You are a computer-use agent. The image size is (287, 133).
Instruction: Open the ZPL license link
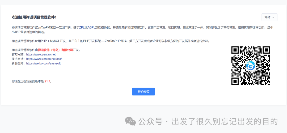coord(82,28)
